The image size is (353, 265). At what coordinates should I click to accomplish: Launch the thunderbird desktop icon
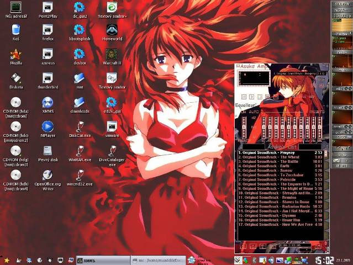click(48, 81)
